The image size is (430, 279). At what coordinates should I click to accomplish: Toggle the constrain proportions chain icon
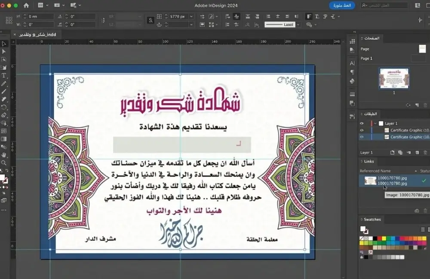tap(103, 20)
